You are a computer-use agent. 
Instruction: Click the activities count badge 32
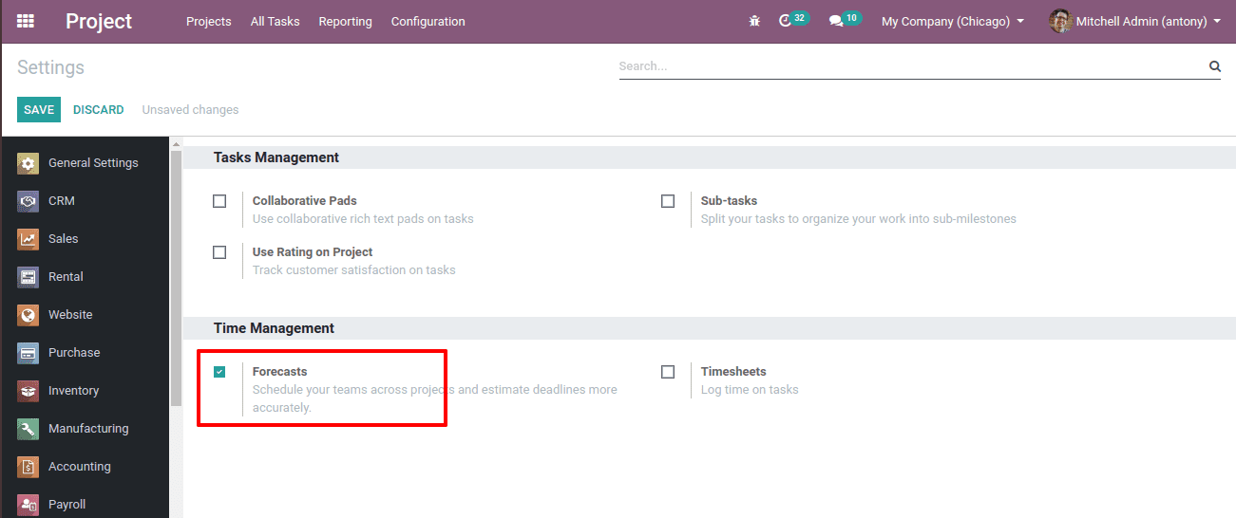point(799,18)
